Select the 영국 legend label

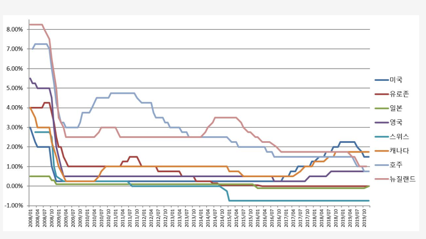(396, 122)
